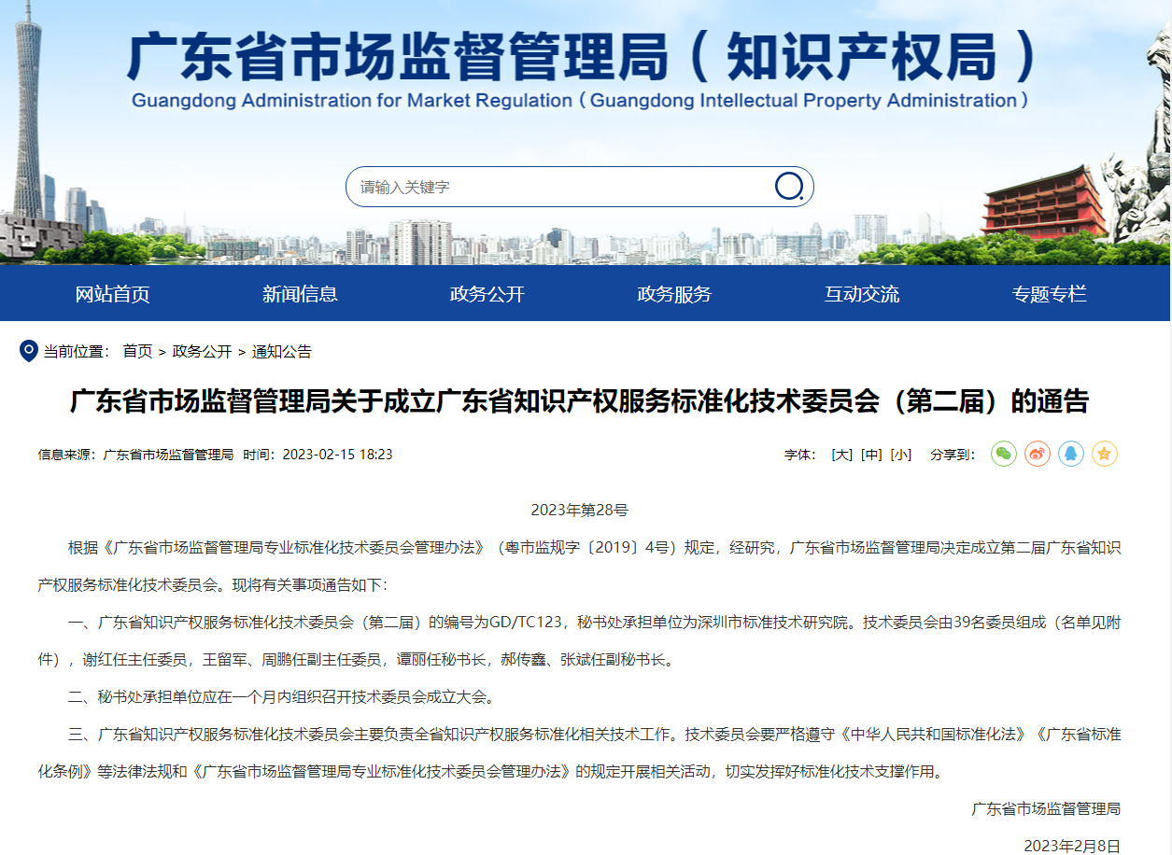The image size is (1172, 855).
Task: Click the 首页 breadcrumb link
Action: [x=137, y=352]
